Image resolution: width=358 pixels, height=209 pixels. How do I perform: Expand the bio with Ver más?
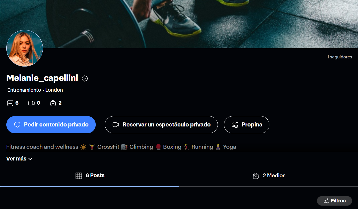19,159
